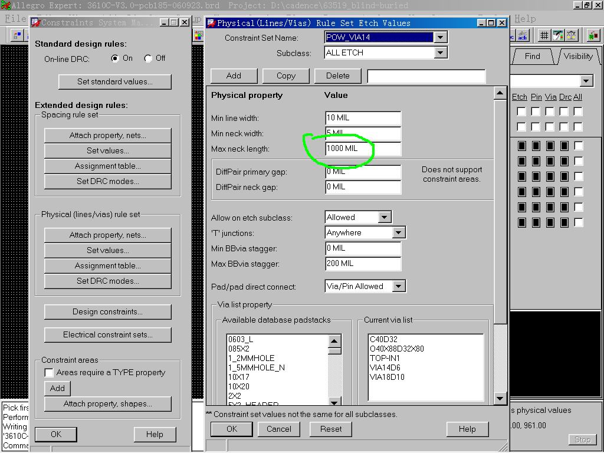
Task: Click padstack list scroll-up arrow
Action: (x=334, y=341)
